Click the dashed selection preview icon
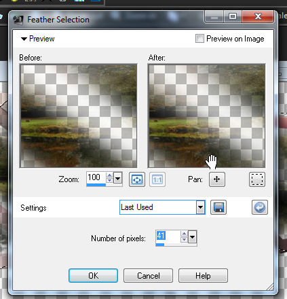 pyautogui.click(x=257, y=179)
